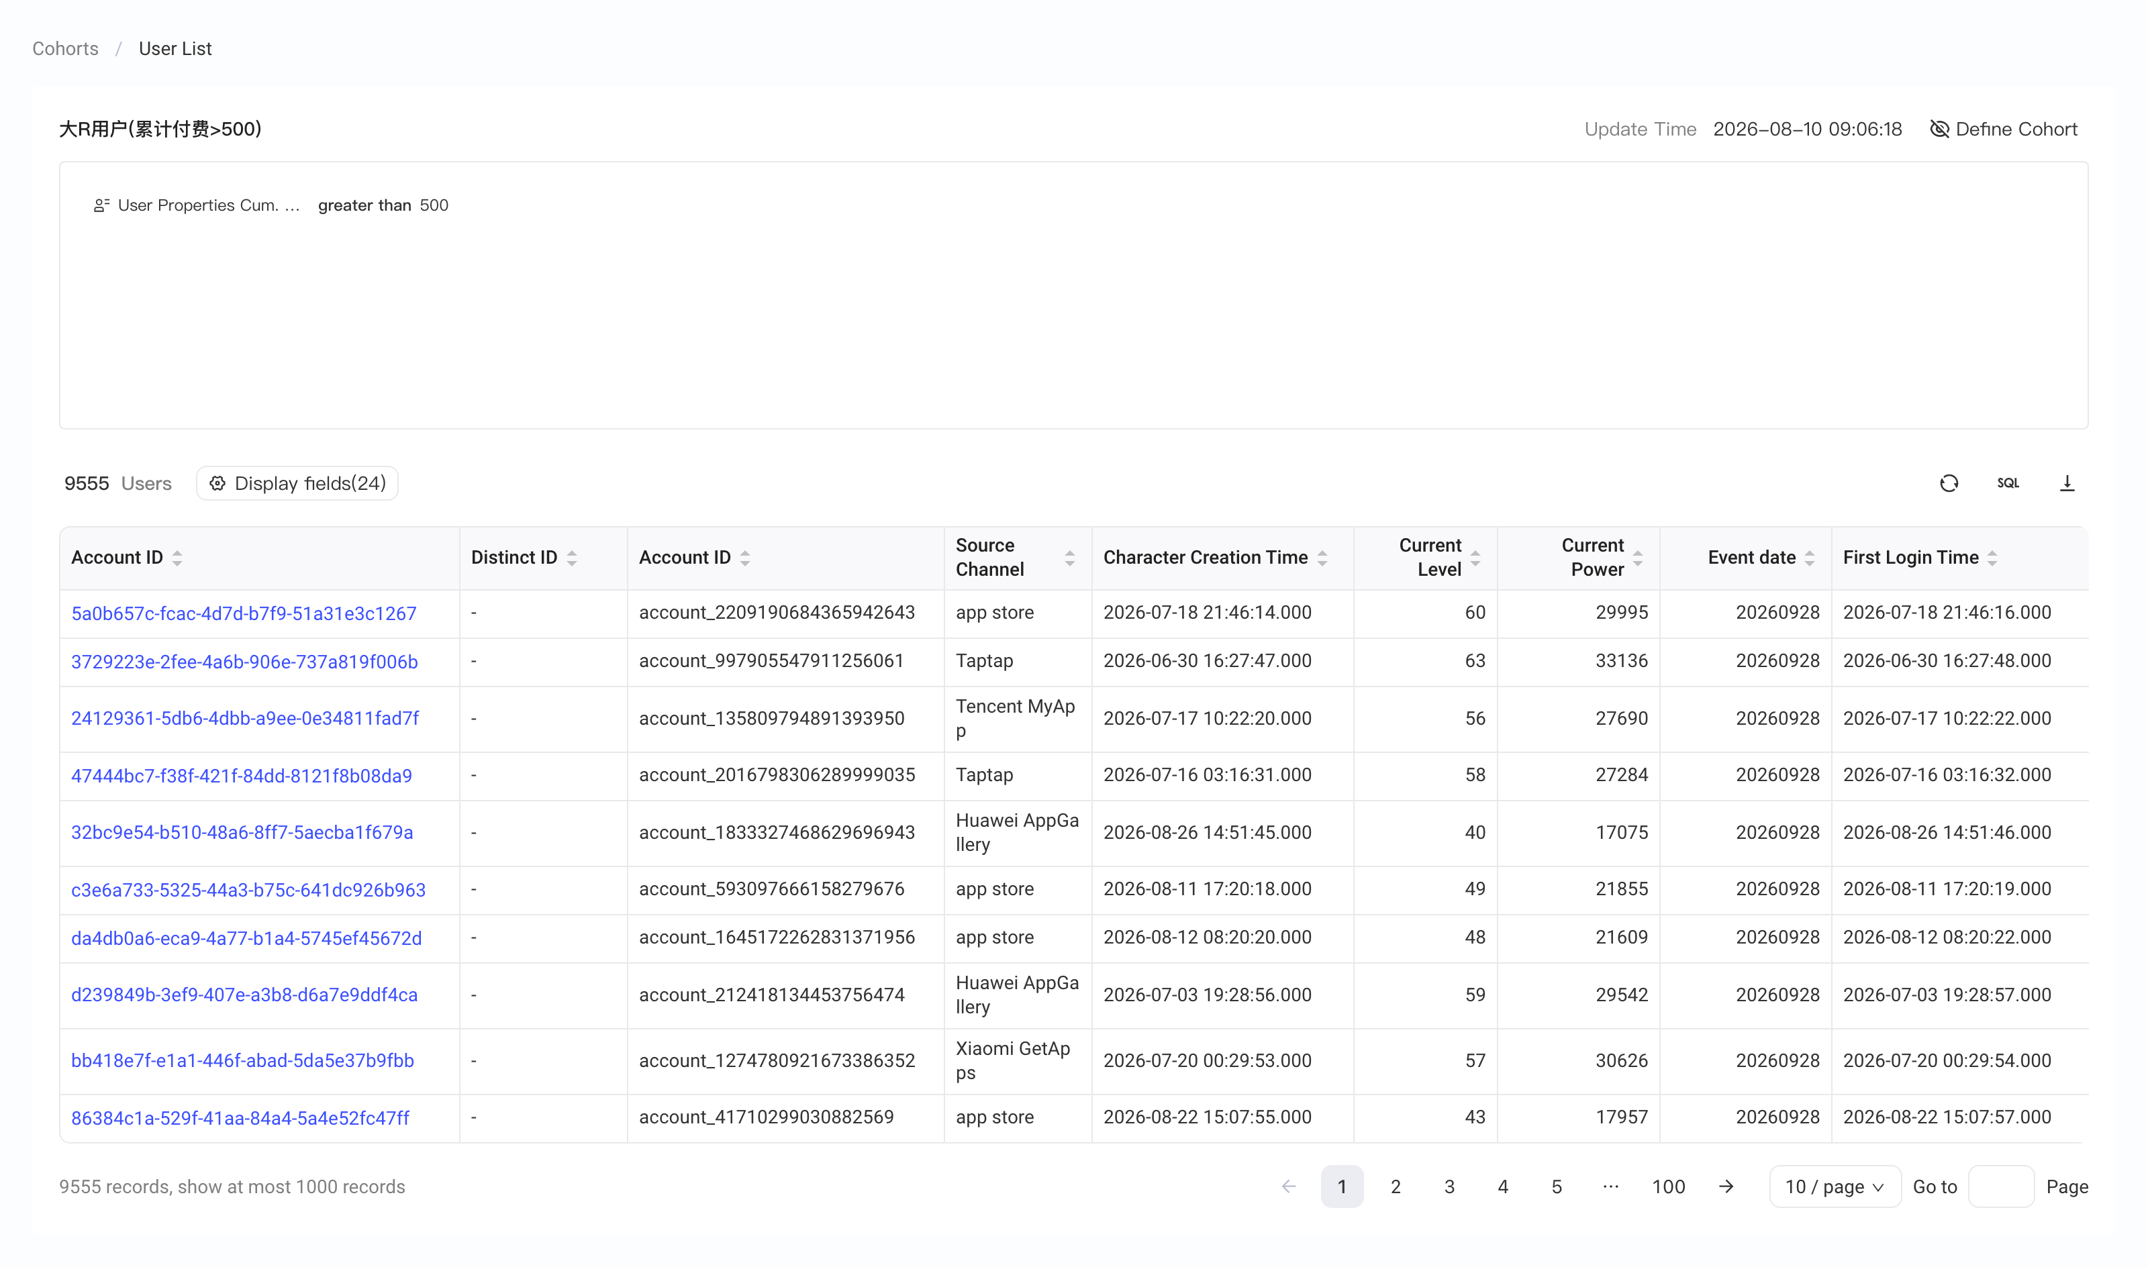Open user 5a0b657c-fcac-4d7d-b7f9-51a31e3c1267

pyautogui.click(x=244, y=613)
